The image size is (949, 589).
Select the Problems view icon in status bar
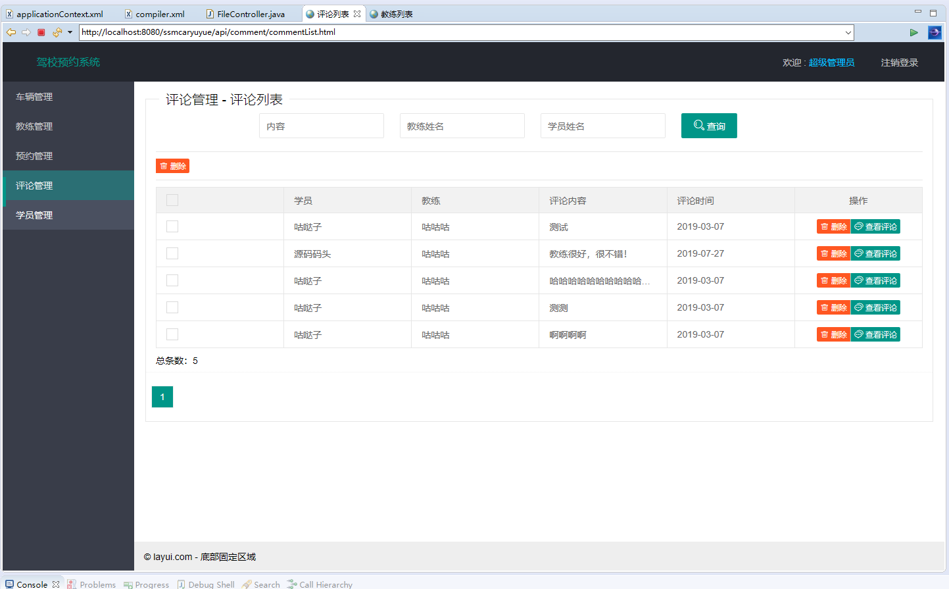coord(70,584)
